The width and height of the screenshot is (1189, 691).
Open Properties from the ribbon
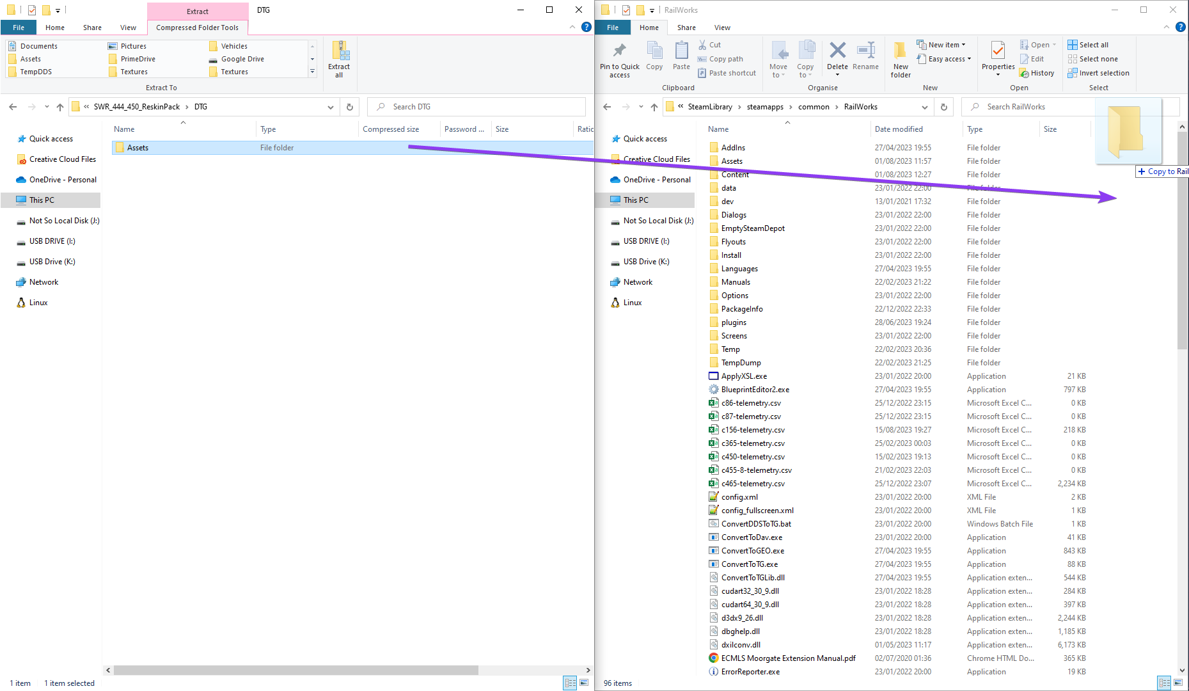point(998,56)
